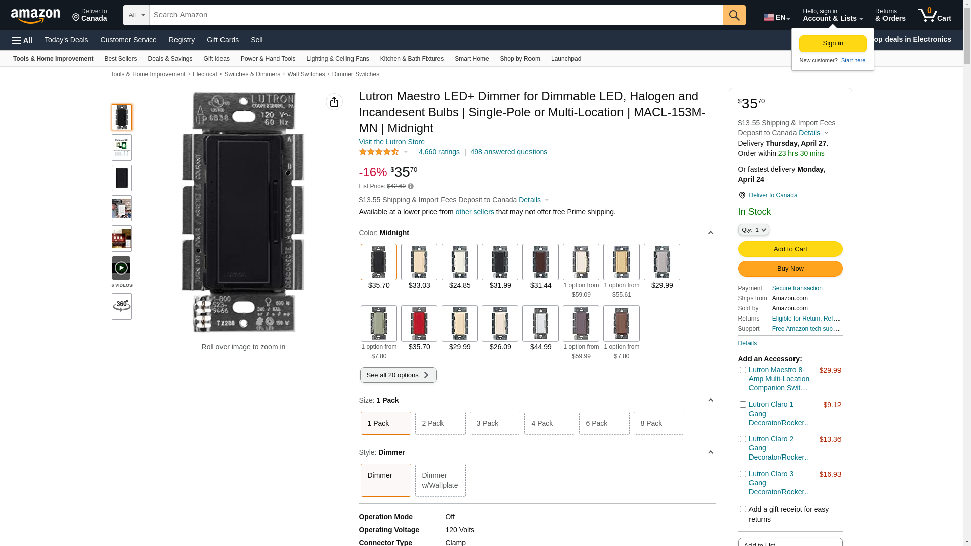This screenshot has width=971, height=546.
Task: Open the search category All dropdown
Action: [136, 15]
